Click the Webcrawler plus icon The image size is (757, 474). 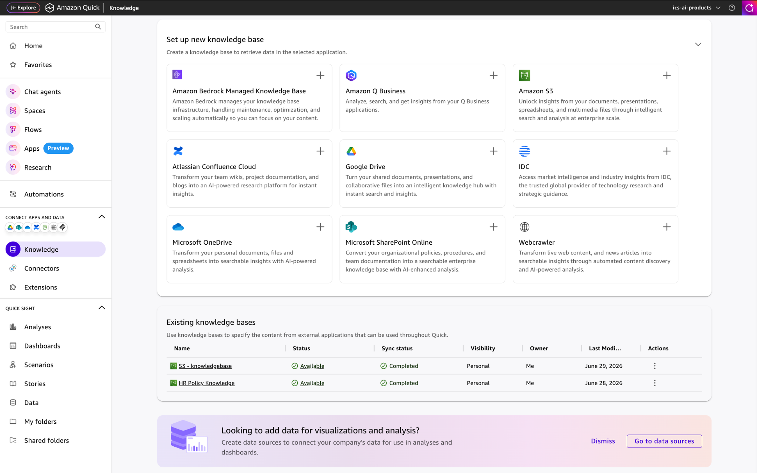[667, 227]
